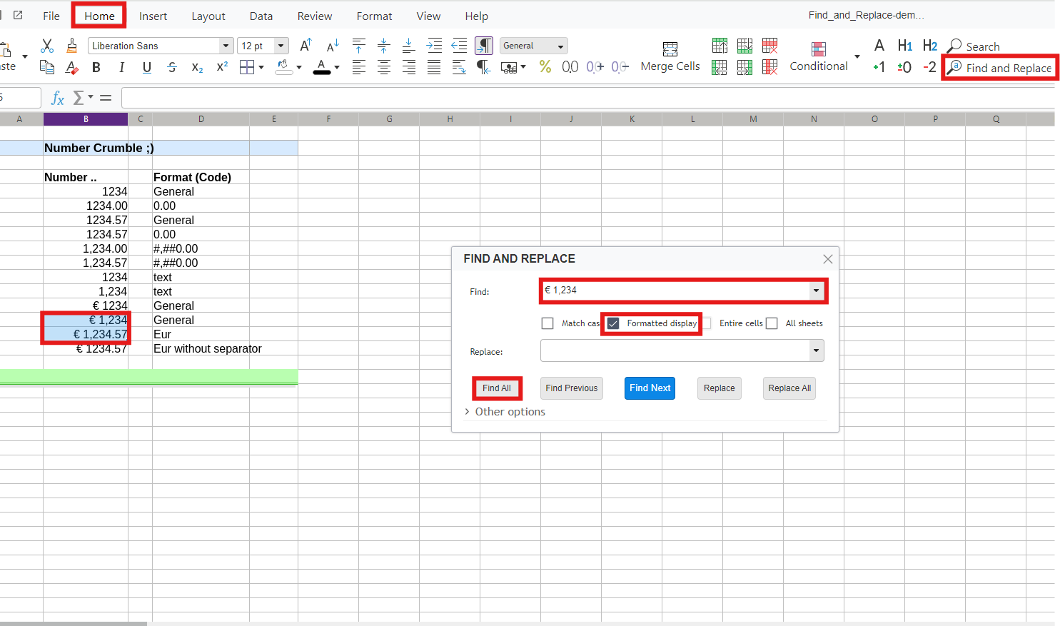This screenshot has width=1060, height=626.
Task: Click the Superscript icon
Action: (x=221, y=67)
